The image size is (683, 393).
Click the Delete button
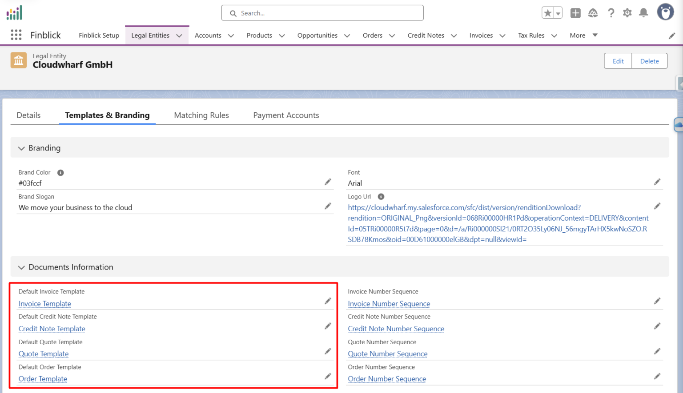(x=650, y=61)
